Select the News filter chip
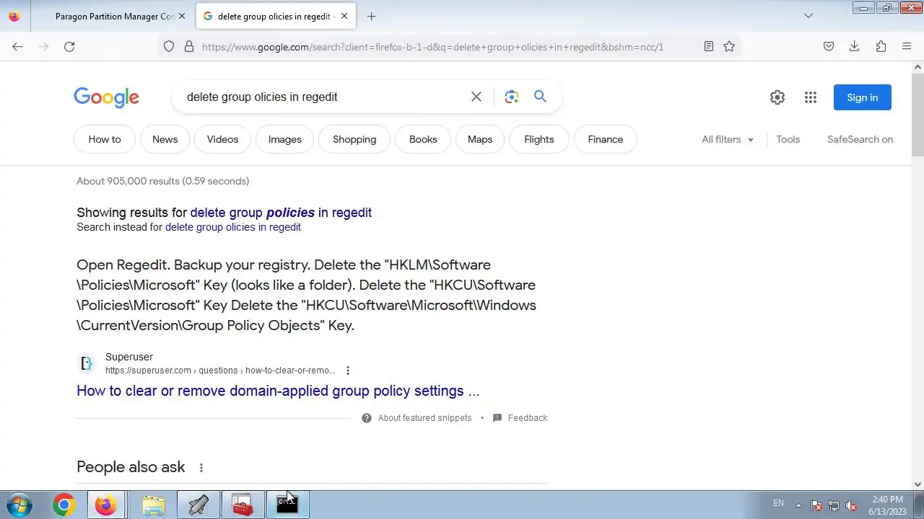The height and width of the screenshot is (519, 924). pyautogui.click(x=165, y=139)
